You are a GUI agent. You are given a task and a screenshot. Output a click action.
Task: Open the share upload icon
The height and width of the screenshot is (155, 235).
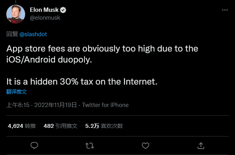pyautogui.click(x=201, y=146)
